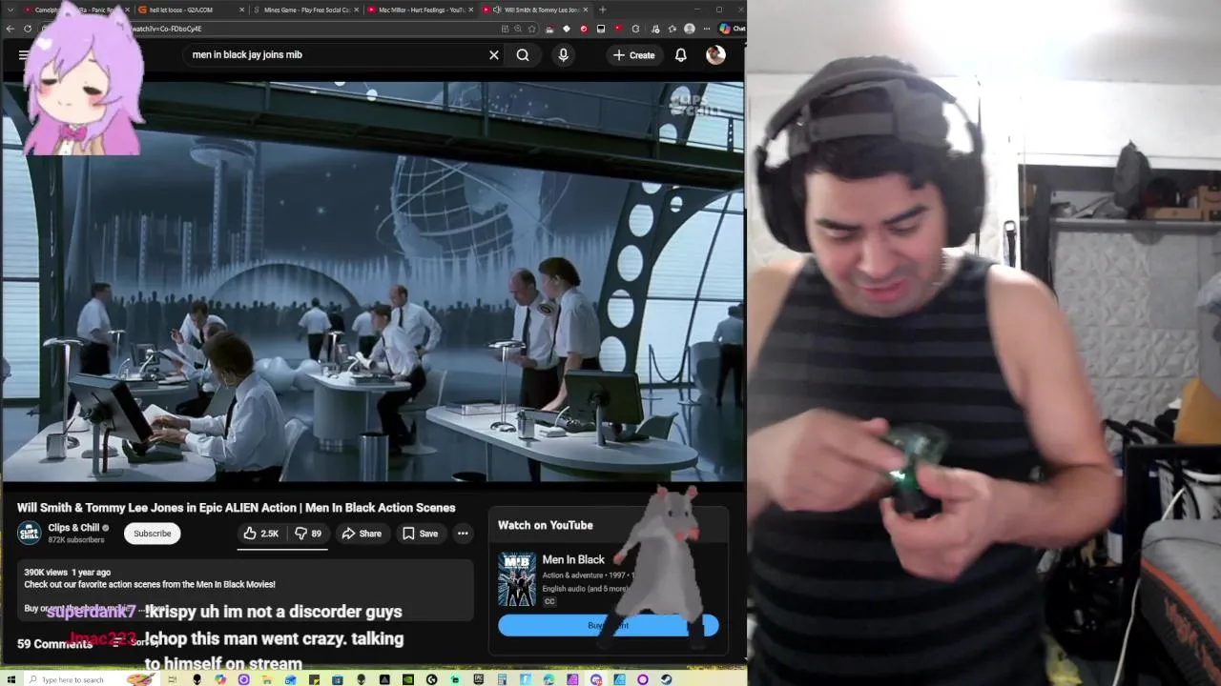This screenshot has height=686, width=1221.
Task: Open Epic Games Launcher from taskbar
Action: tap(478, 679)
